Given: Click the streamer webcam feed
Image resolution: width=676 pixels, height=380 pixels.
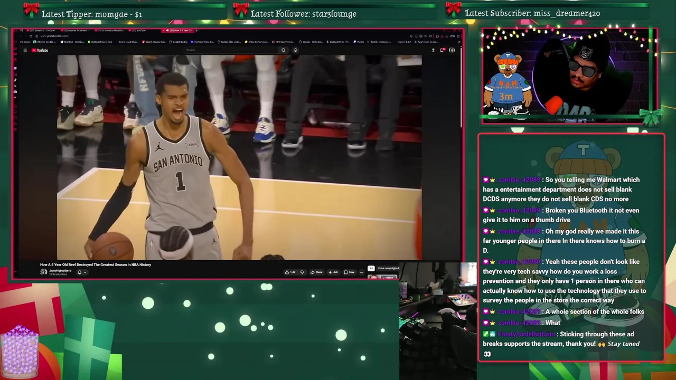Looking at the screenshot, I should 569,77.
